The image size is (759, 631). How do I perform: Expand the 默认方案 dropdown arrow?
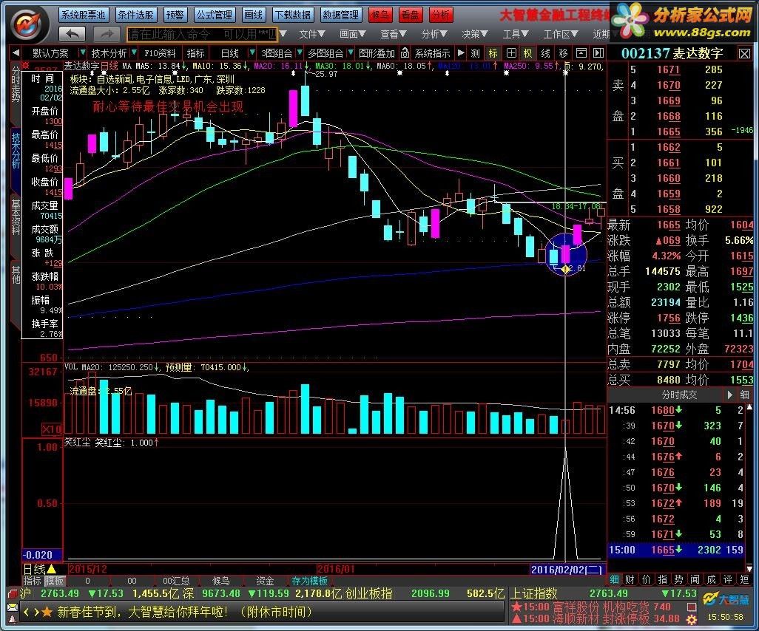coord(83,52)
